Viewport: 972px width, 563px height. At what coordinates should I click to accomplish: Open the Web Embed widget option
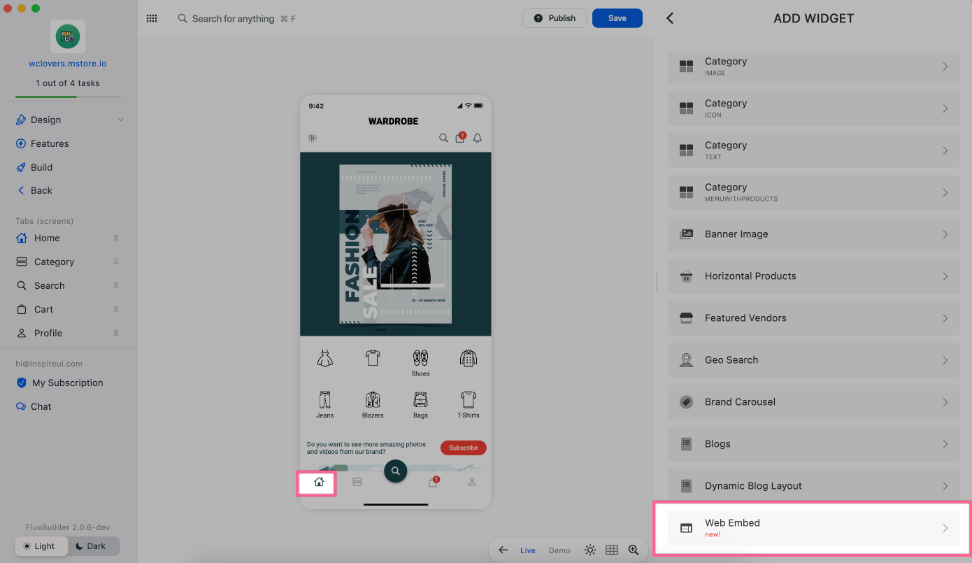point(813,528)
